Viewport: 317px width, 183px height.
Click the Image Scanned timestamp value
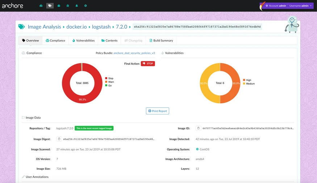tap(88, 149)
